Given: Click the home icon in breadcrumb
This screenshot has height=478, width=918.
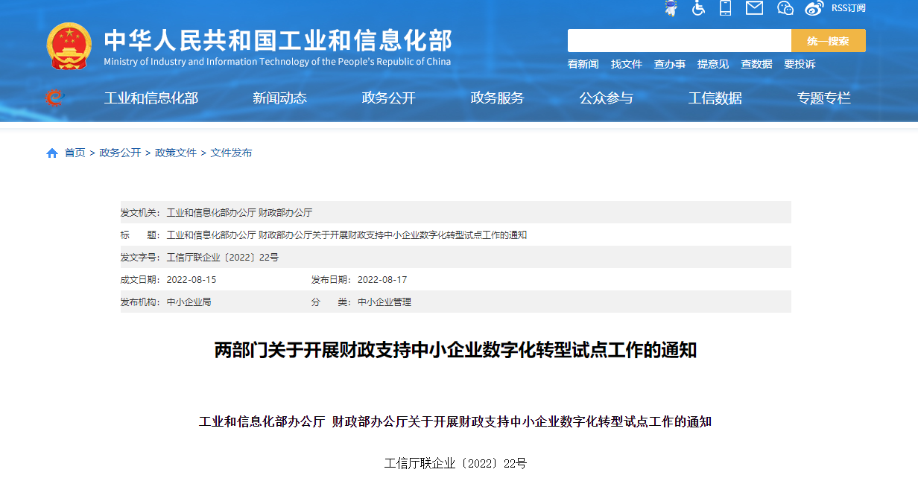Looking at the screenshot, I should coord(52,153).
